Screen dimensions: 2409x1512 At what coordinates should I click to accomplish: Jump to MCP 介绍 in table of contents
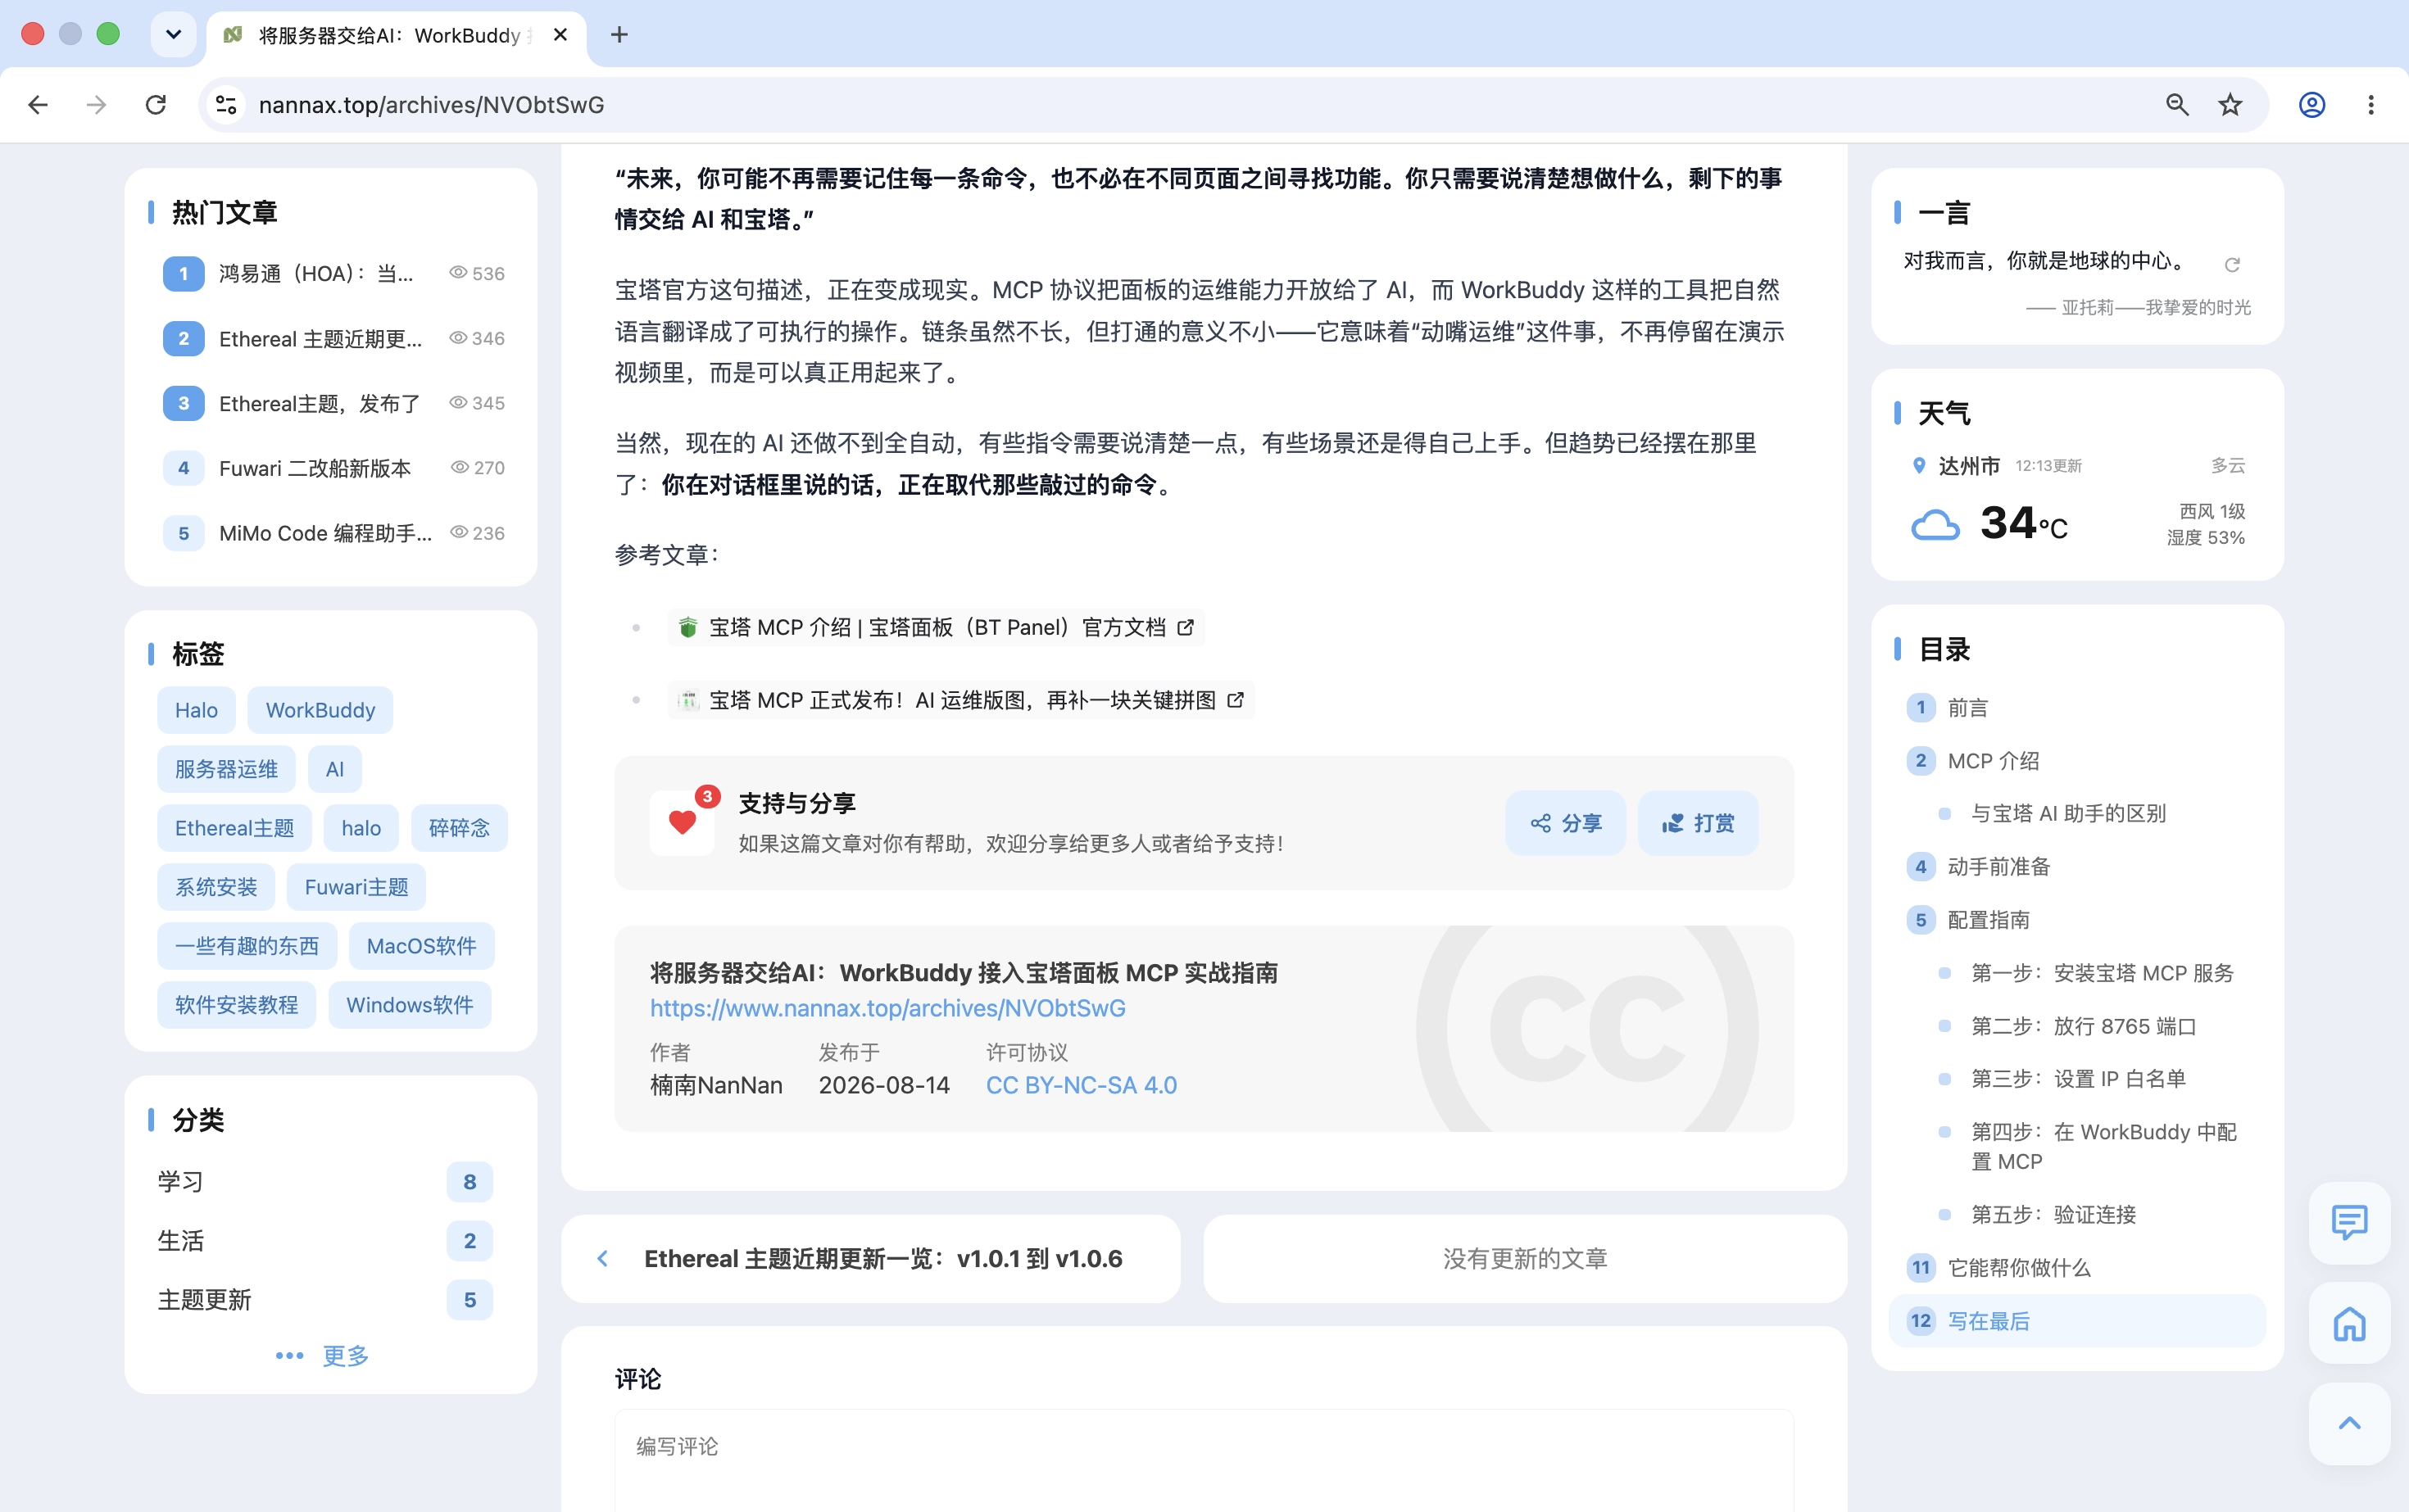click(x=2077, y=761)
